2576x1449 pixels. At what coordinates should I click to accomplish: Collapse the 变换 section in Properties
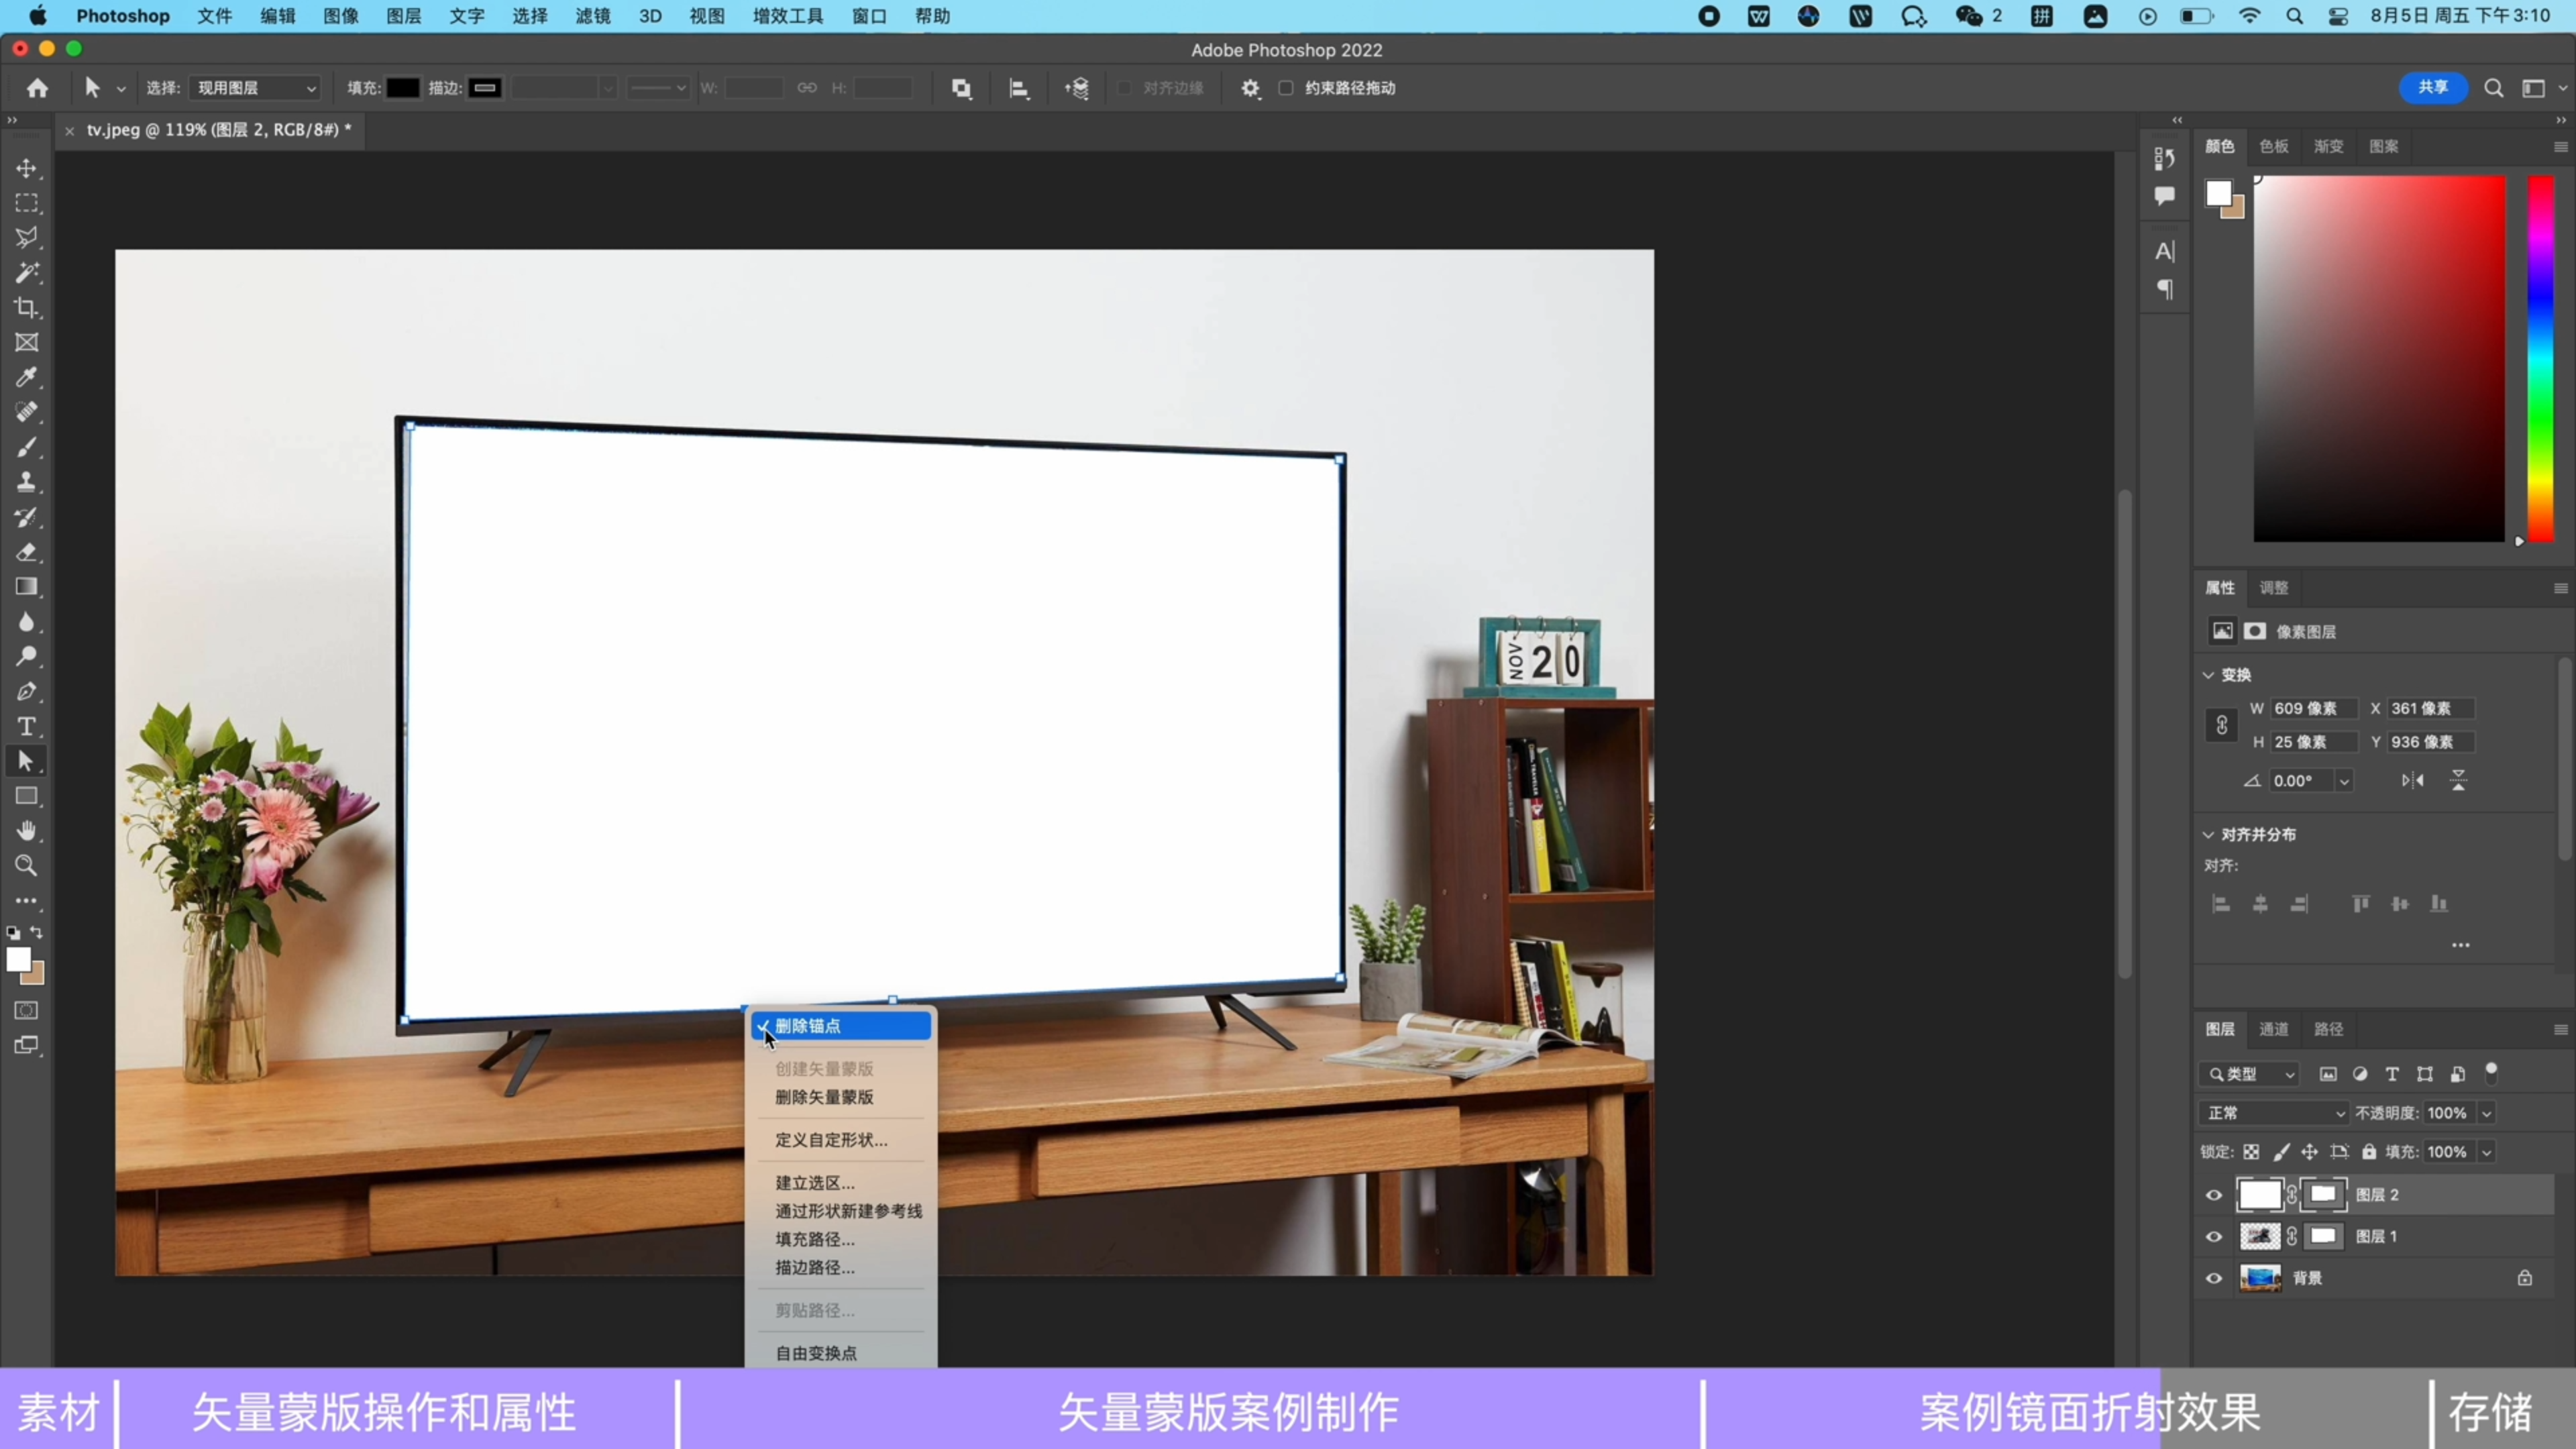pyautogui.click(x=2208, y=675)
